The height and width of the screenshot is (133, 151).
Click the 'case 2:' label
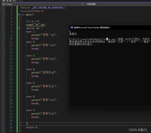click(31, 42)
